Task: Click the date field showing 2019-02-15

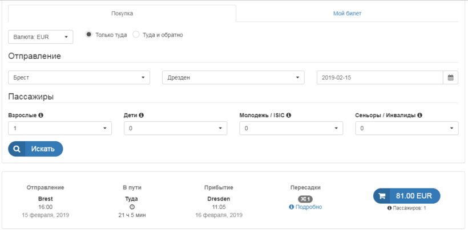Action: 380,77
